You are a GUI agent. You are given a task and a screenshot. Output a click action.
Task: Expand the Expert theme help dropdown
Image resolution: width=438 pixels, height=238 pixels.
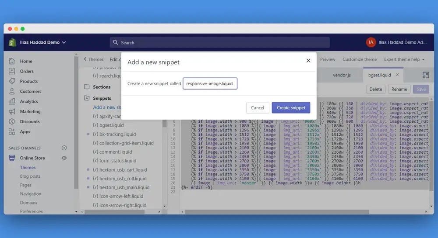pos(404,59)
